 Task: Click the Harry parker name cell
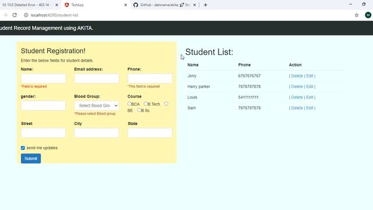pos(199,87)
